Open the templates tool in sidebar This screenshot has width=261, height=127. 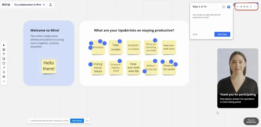[4, 50]
